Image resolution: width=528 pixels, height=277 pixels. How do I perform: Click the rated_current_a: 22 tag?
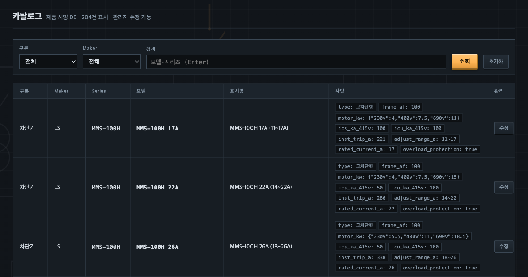pyautogui.click(x=366, y=209)
